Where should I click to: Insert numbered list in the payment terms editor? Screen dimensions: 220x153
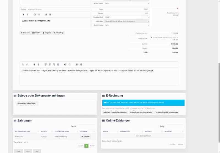coord(76,64)
